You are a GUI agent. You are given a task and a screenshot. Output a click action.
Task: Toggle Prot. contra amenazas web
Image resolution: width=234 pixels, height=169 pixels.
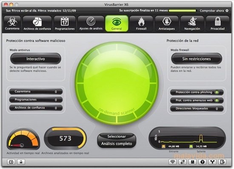tap(197, 100)
